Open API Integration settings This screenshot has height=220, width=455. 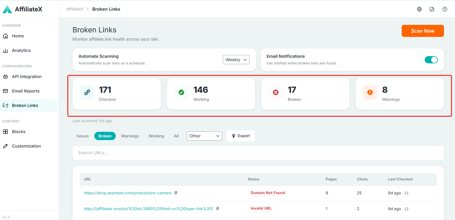click(x=27, y=76)
